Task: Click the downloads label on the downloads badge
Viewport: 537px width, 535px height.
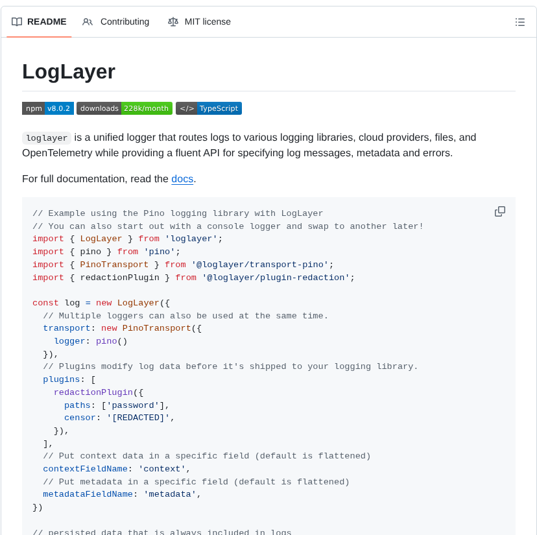Action: (99, 108)
